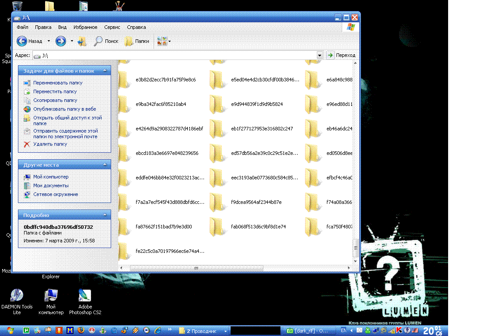Image resolution: width=477 pixels, height=336 pixels.
Task: Toggle the Папки folders pane
Action: [x=137, y=41]
